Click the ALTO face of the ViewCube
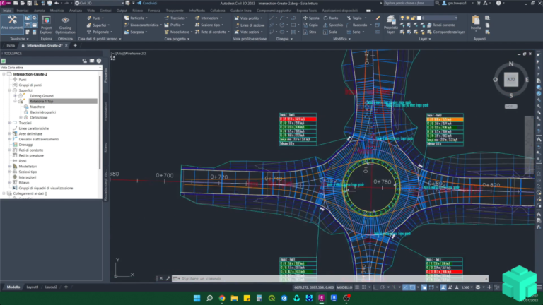Screen dimensions: 543x305 pyautogui.click(x=511, y=79)
